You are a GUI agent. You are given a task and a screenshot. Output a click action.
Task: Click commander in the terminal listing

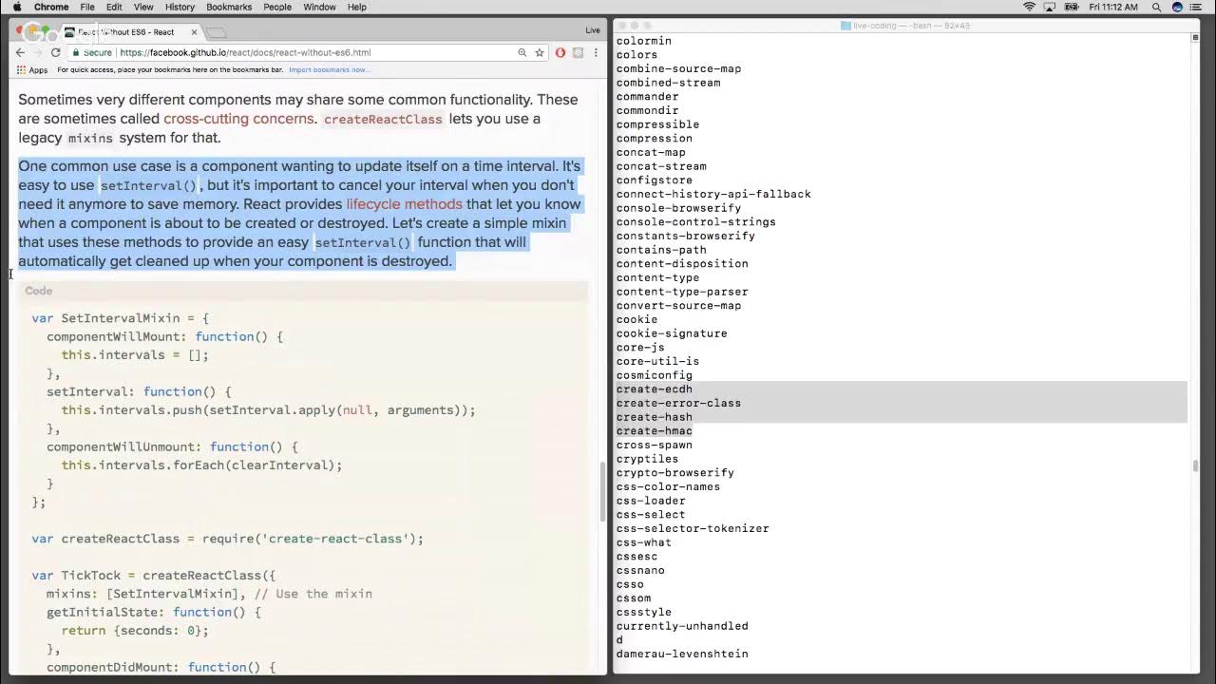[647, 97]
